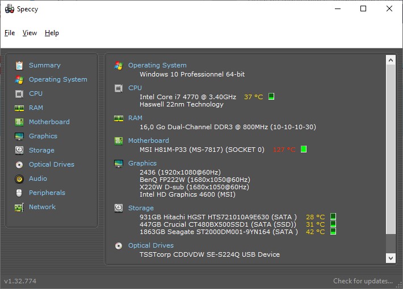Click the motherboard temperature green indicator
This screenshot has height=289, width=403.
[304, 150]
